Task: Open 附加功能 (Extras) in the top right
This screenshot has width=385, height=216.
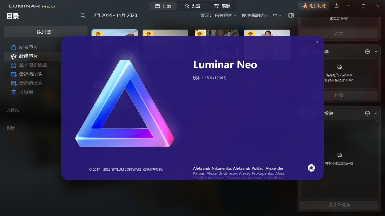Action: [x=314, y=6]
